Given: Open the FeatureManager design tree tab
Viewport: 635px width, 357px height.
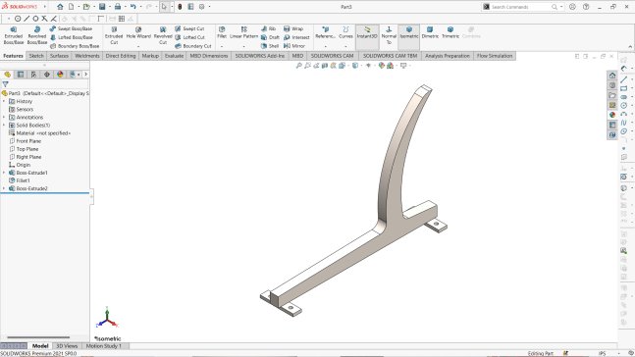Looking at the screenshot, I should point(7,75).
